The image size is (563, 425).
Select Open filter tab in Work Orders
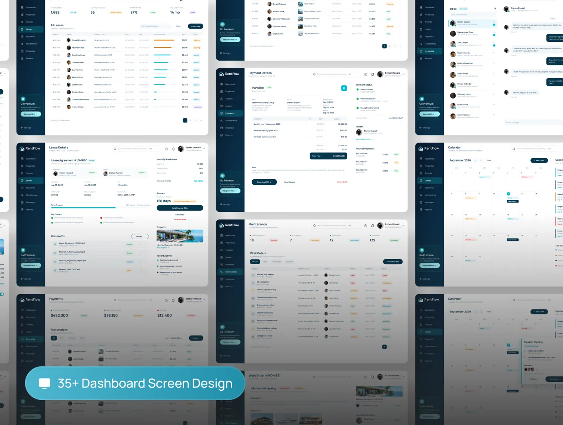(265, 262)
